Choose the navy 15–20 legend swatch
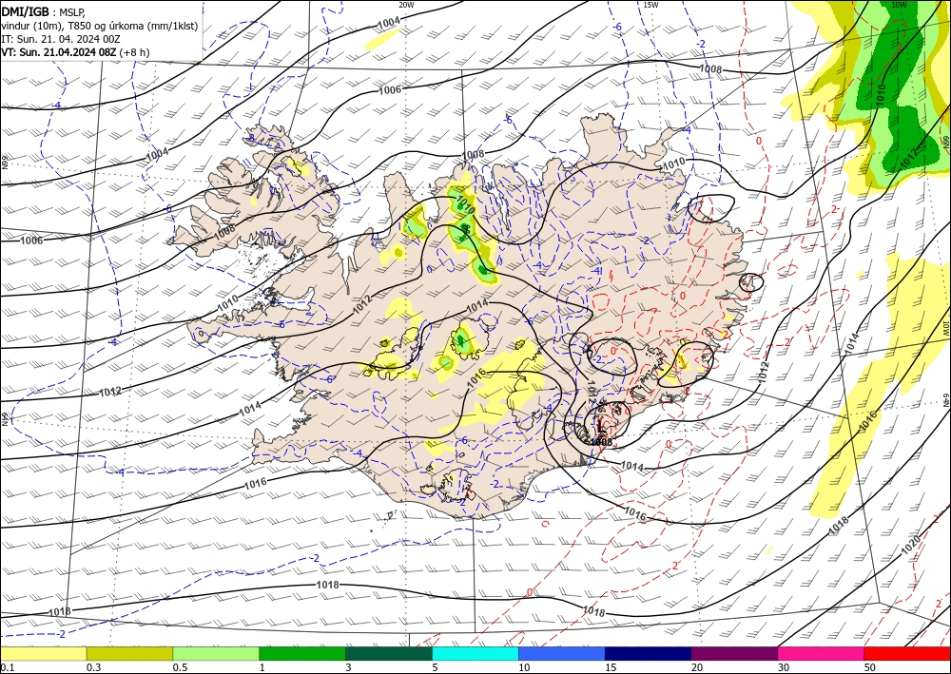 point(649,653)
